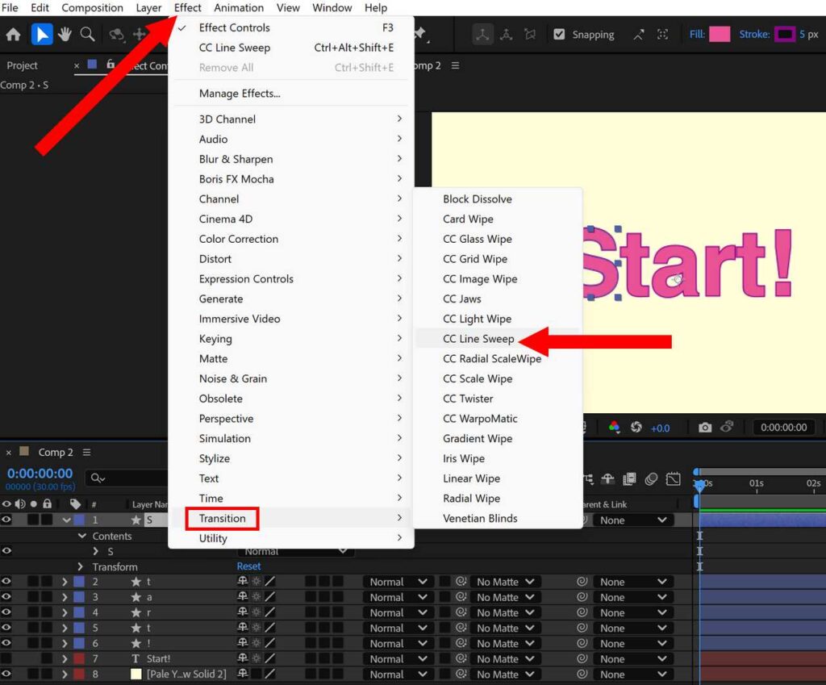The image size is (826, 685).
Task: Take a snapshot with the camera icon
Action: click(705, 428)
